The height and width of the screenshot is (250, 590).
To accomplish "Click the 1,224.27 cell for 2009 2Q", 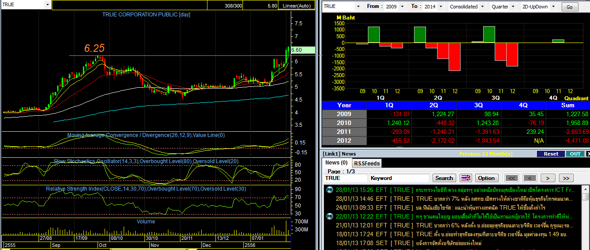I will (434, 114).
